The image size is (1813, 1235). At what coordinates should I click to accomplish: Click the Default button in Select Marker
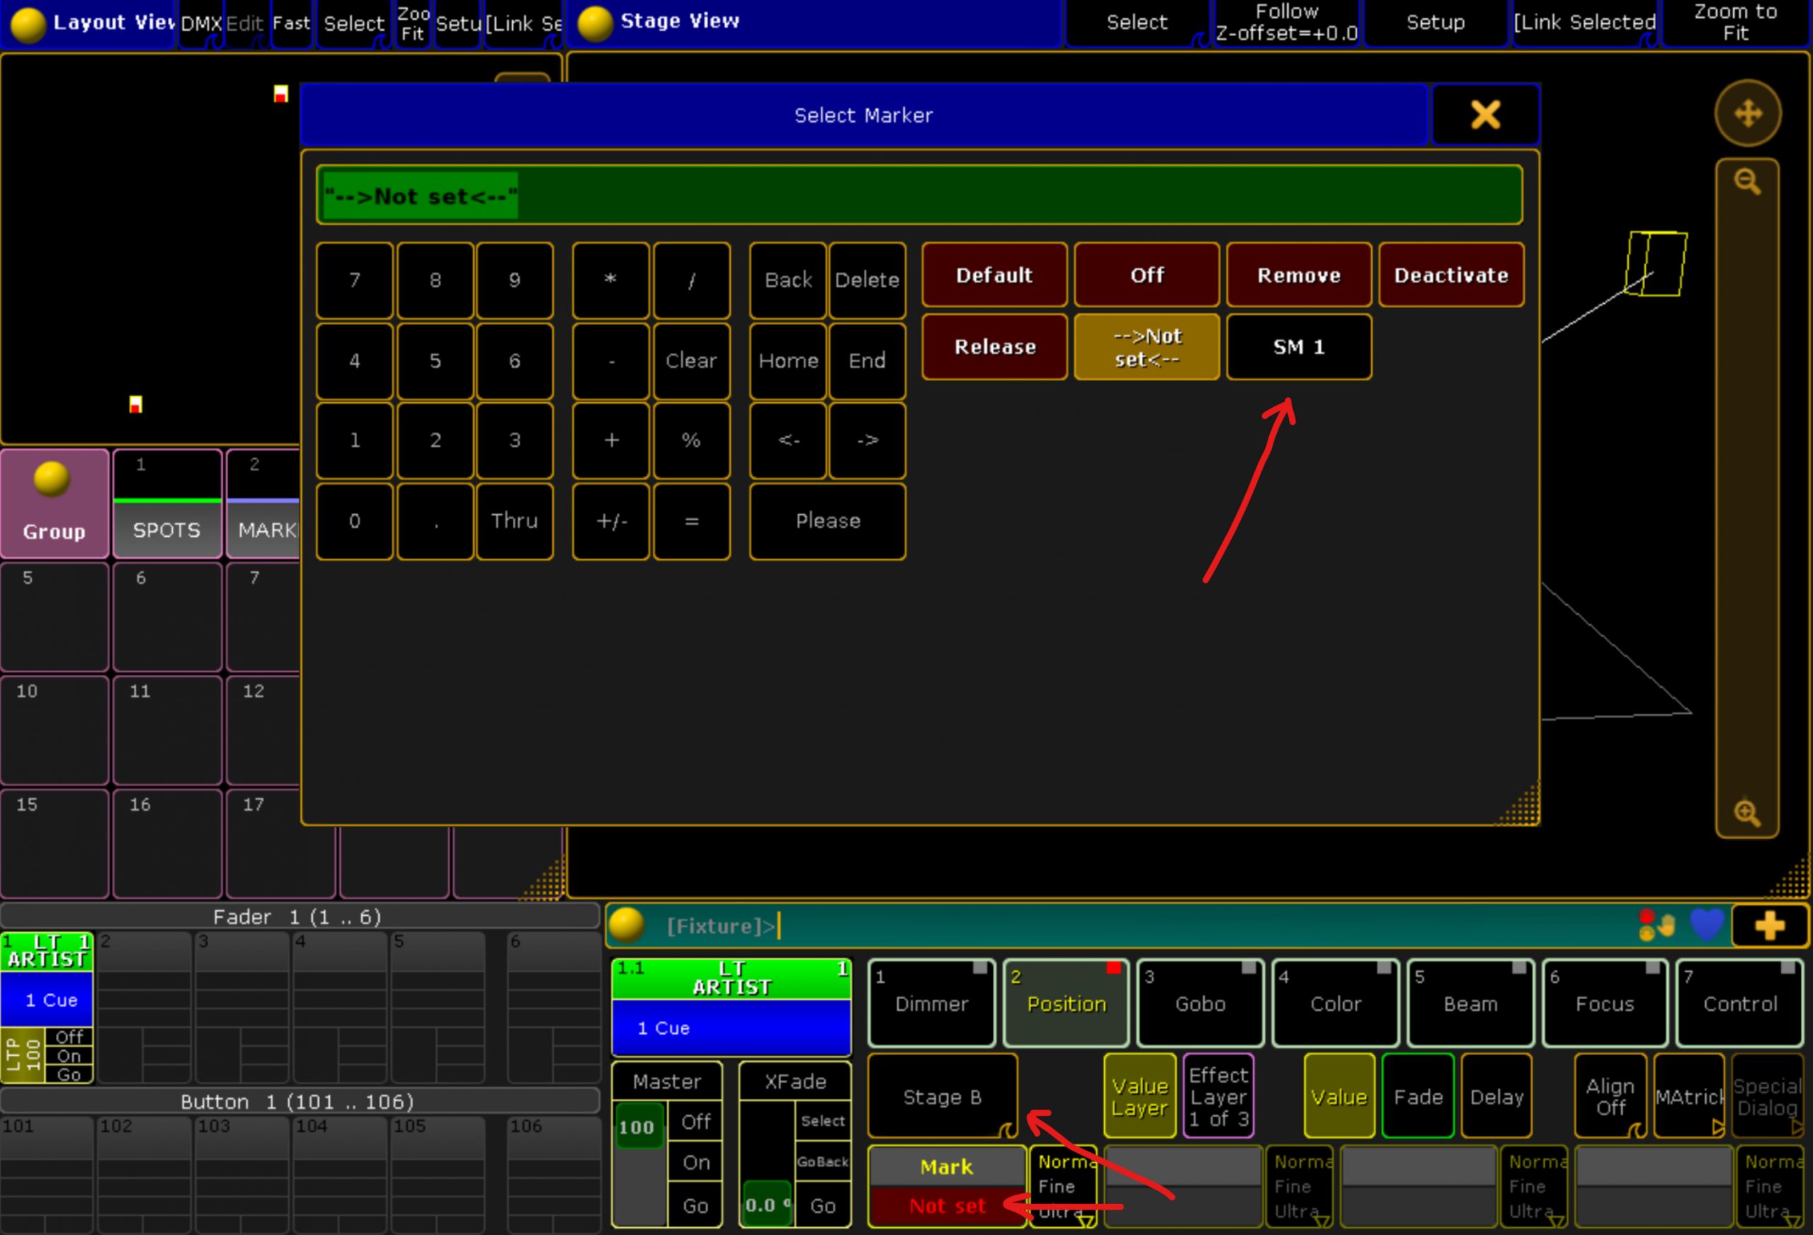(x=994, y=275)
